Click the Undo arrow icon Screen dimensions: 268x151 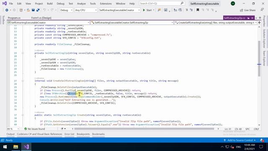point(44,10)
